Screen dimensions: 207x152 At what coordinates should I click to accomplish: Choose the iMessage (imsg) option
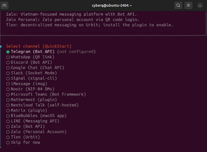tap(8, 84)
